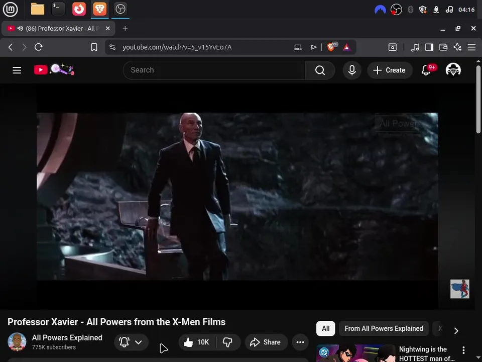Install app icon in address bar
Image resolution: width=482 pixels, height=362 pixels.
point(298,47)
